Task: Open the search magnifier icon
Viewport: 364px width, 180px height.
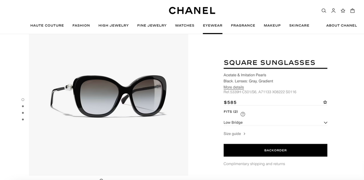Action: (323, 11)
